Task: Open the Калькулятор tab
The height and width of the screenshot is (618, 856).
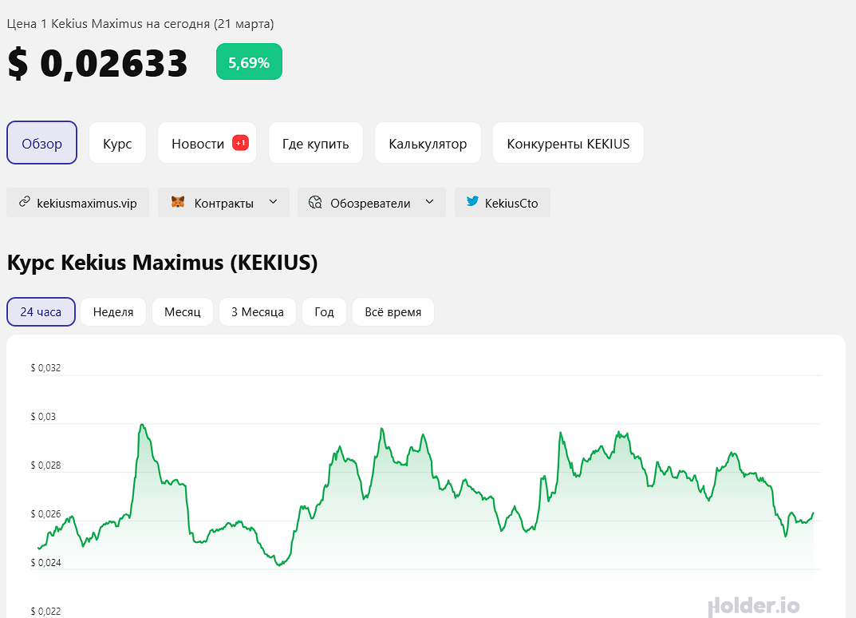Action: (x=428, y=144)
